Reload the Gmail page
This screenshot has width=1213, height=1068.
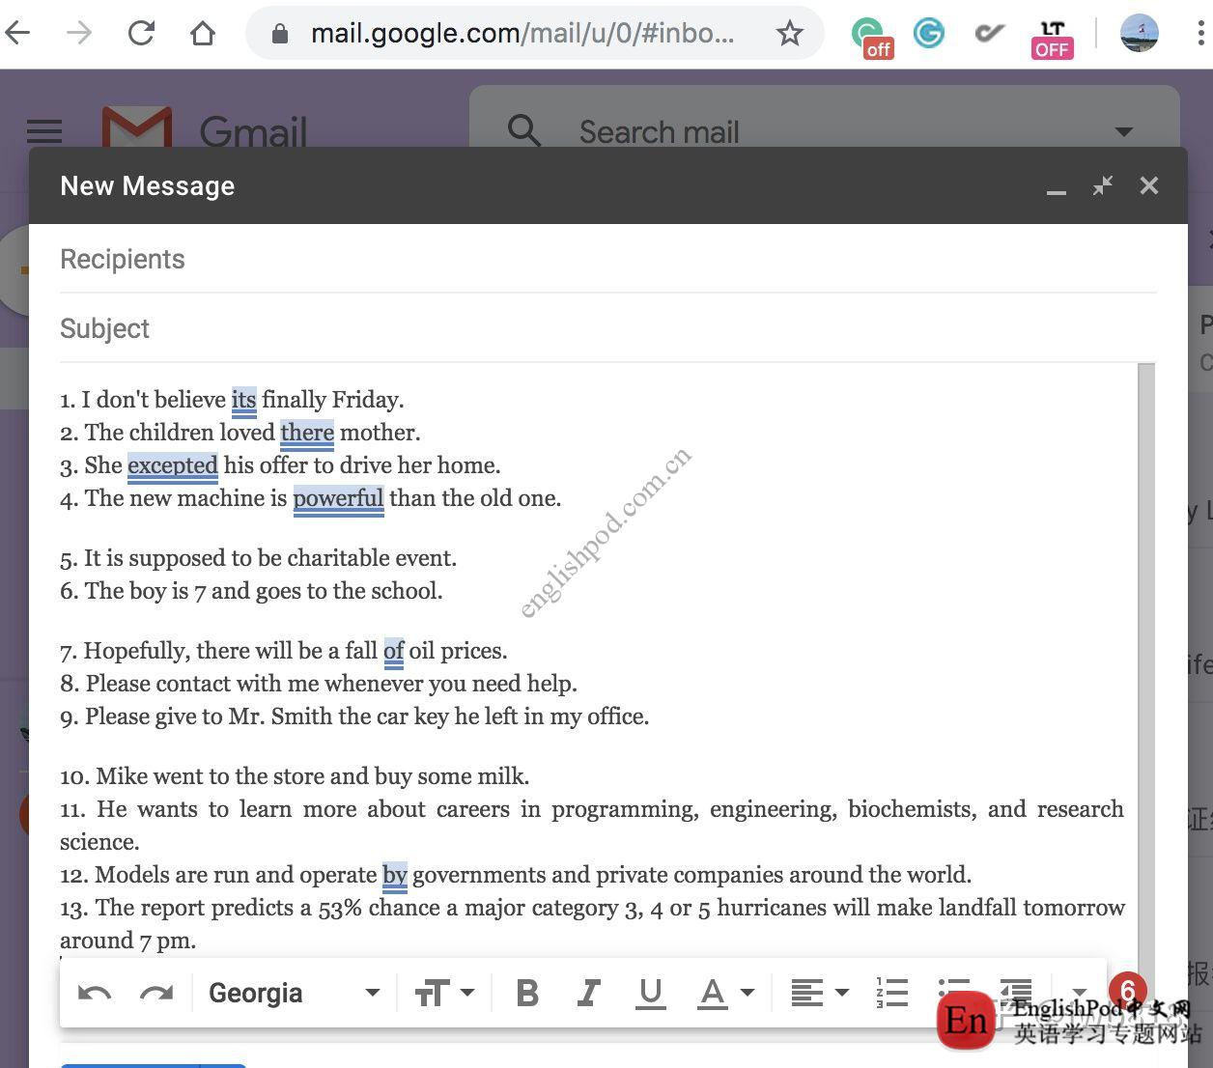[x=142, y=34]
